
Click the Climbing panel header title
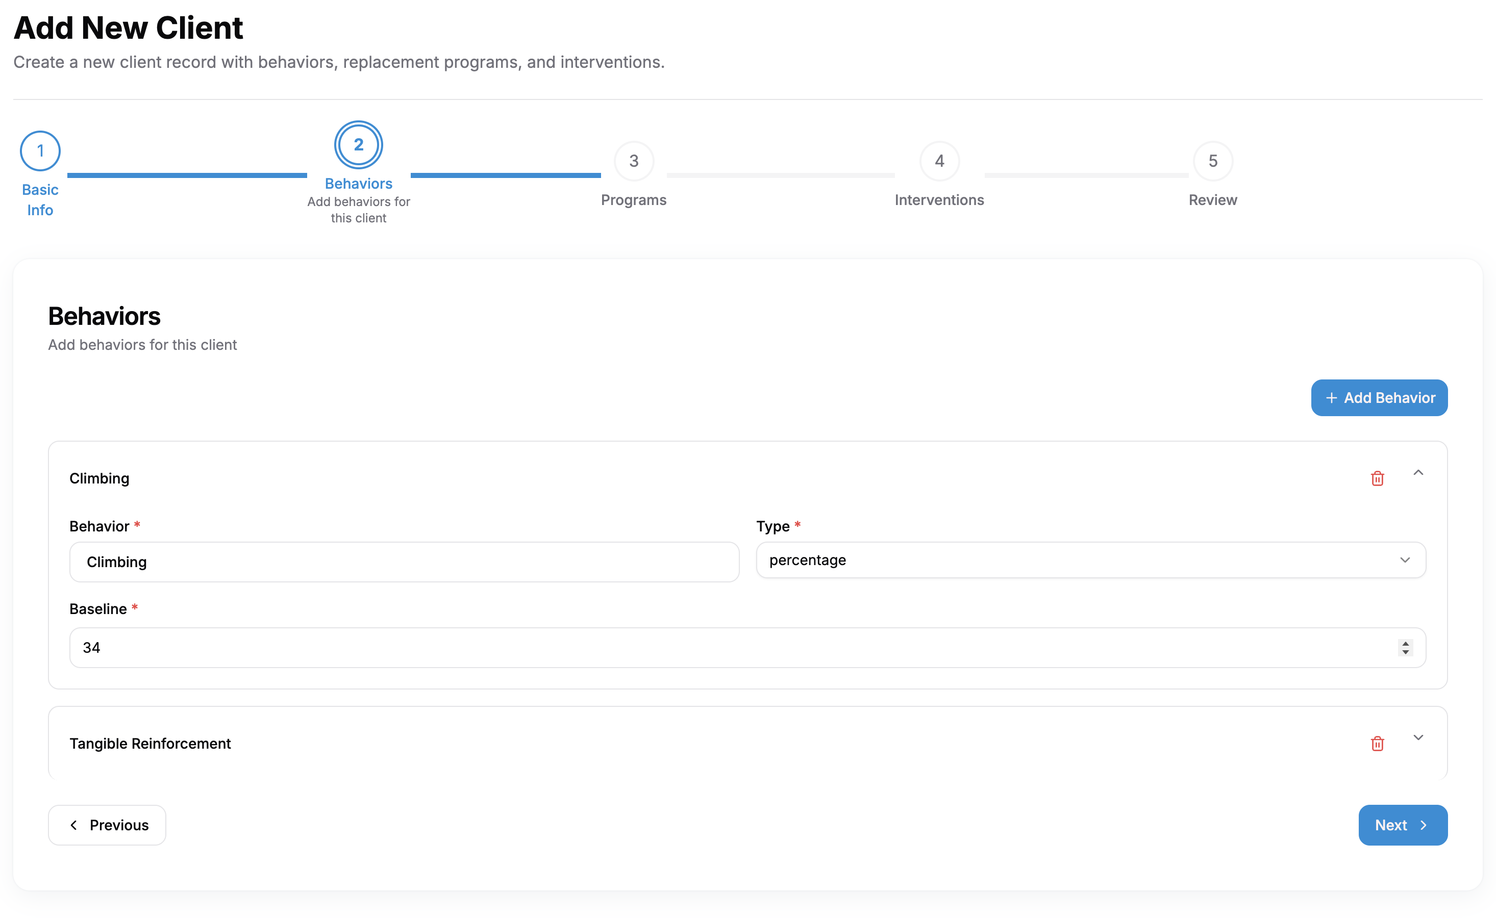tap(99, 478)
